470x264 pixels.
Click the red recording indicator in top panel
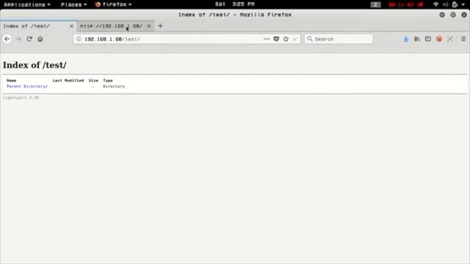[x=406, y=4]
